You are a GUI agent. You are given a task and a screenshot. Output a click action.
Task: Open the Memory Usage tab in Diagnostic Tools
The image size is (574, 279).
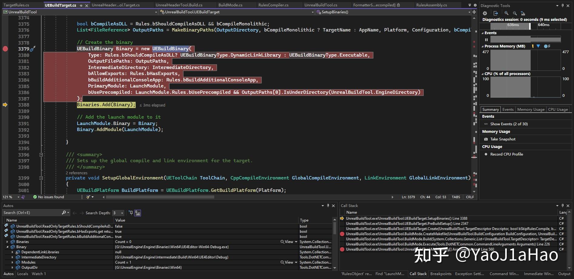[x=530, y=109]
